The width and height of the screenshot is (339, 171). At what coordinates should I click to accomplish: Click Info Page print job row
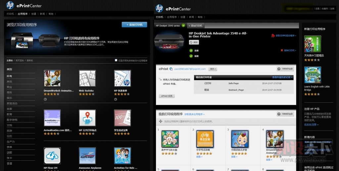244,83
